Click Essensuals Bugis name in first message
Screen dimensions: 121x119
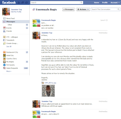[48, 20]
